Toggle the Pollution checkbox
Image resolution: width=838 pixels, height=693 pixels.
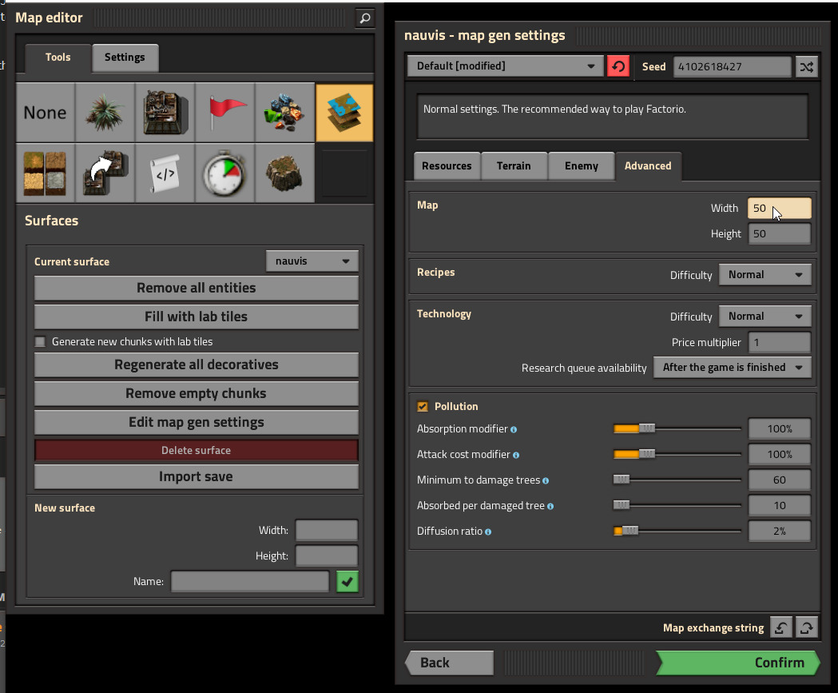(x=423, y=406)
